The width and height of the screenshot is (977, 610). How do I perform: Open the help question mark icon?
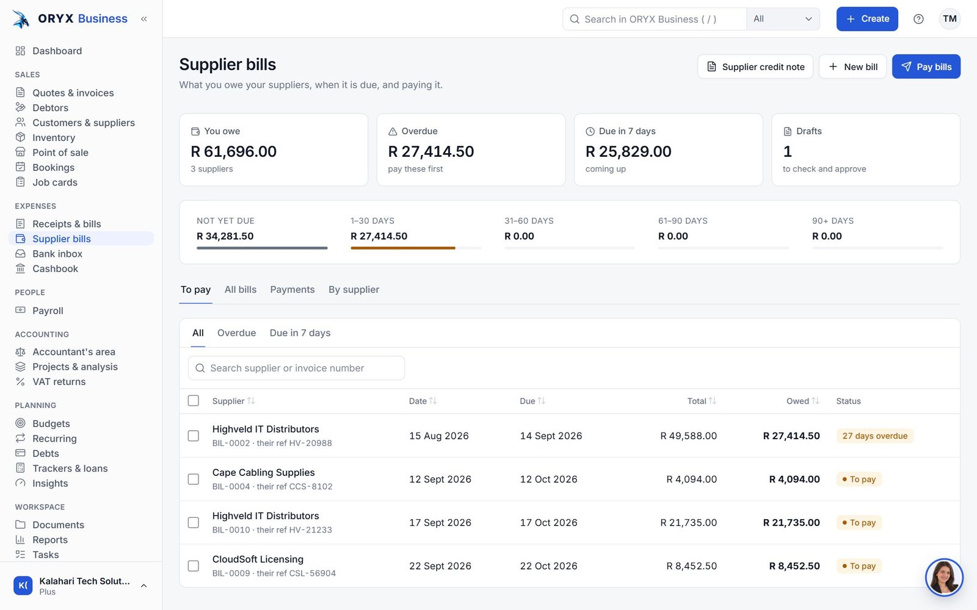[918, 19]
